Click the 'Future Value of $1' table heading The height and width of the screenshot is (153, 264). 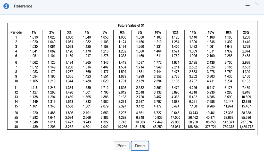click(131, 25)
